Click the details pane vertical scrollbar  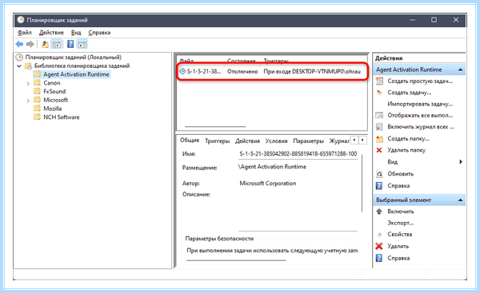[x=362, y=183]
